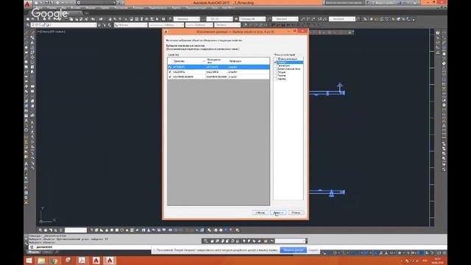The width and height of the screenshot is (471, 265).
Task: Switch to the Модель tab
Action: [x=34, y=252]
